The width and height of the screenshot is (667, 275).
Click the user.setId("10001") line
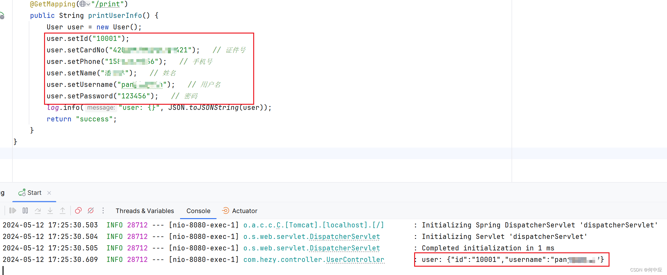88,39
